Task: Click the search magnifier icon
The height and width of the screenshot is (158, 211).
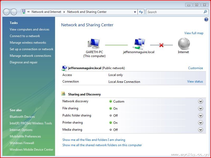Action: coord(205,12)
